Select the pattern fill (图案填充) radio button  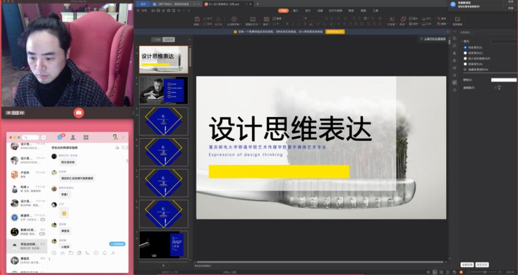coord(465,64)
